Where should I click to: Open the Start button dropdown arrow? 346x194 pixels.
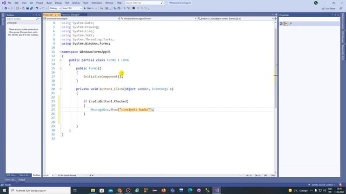coord(93,9)
